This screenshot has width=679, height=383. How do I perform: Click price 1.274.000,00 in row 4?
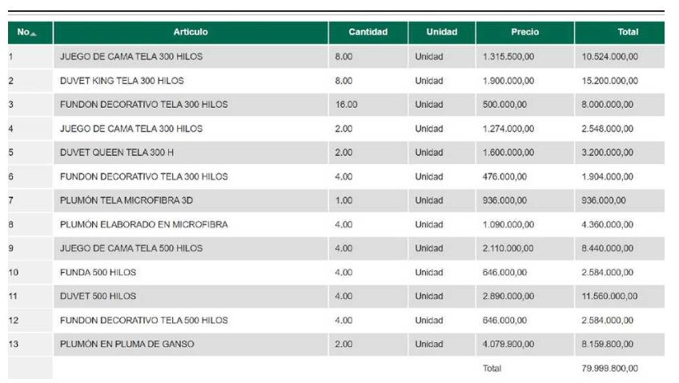click(x=508, y=129)
